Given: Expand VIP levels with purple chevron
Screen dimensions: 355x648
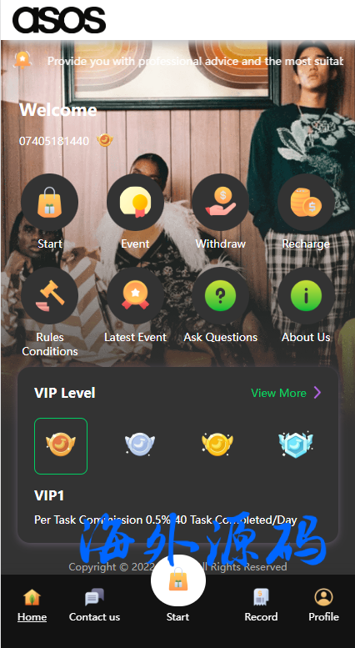Looking at the screenshot, I should [317, 393].
